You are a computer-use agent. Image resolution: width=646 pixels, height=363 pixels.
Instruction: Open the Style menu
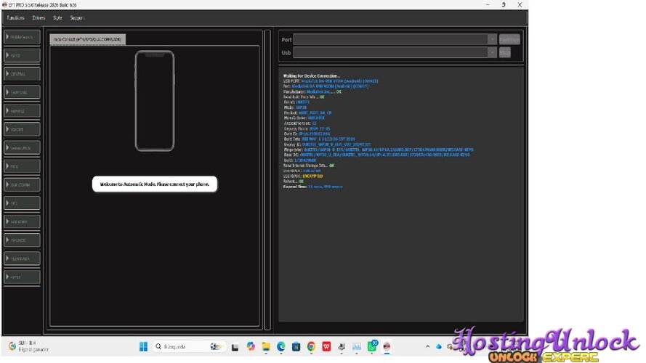coord(57,17)
